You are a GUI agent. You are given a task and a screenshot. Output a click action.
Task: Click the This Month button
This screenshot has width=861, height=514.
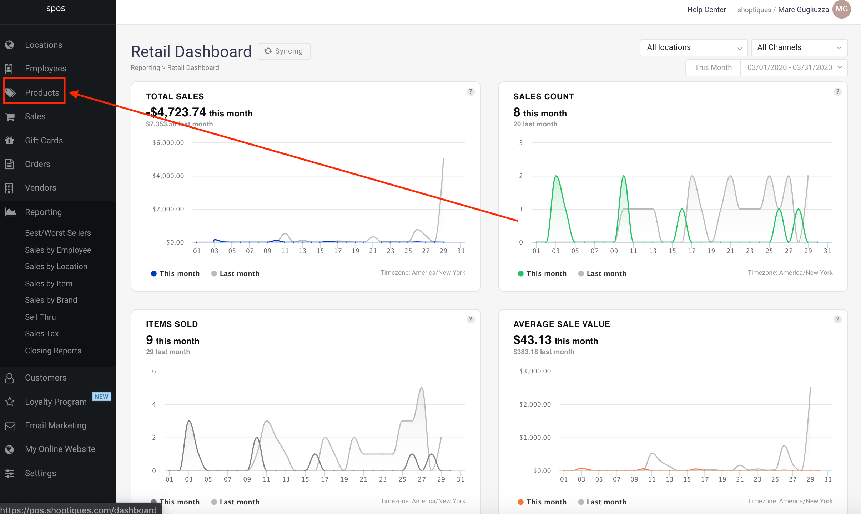point(713,67)
